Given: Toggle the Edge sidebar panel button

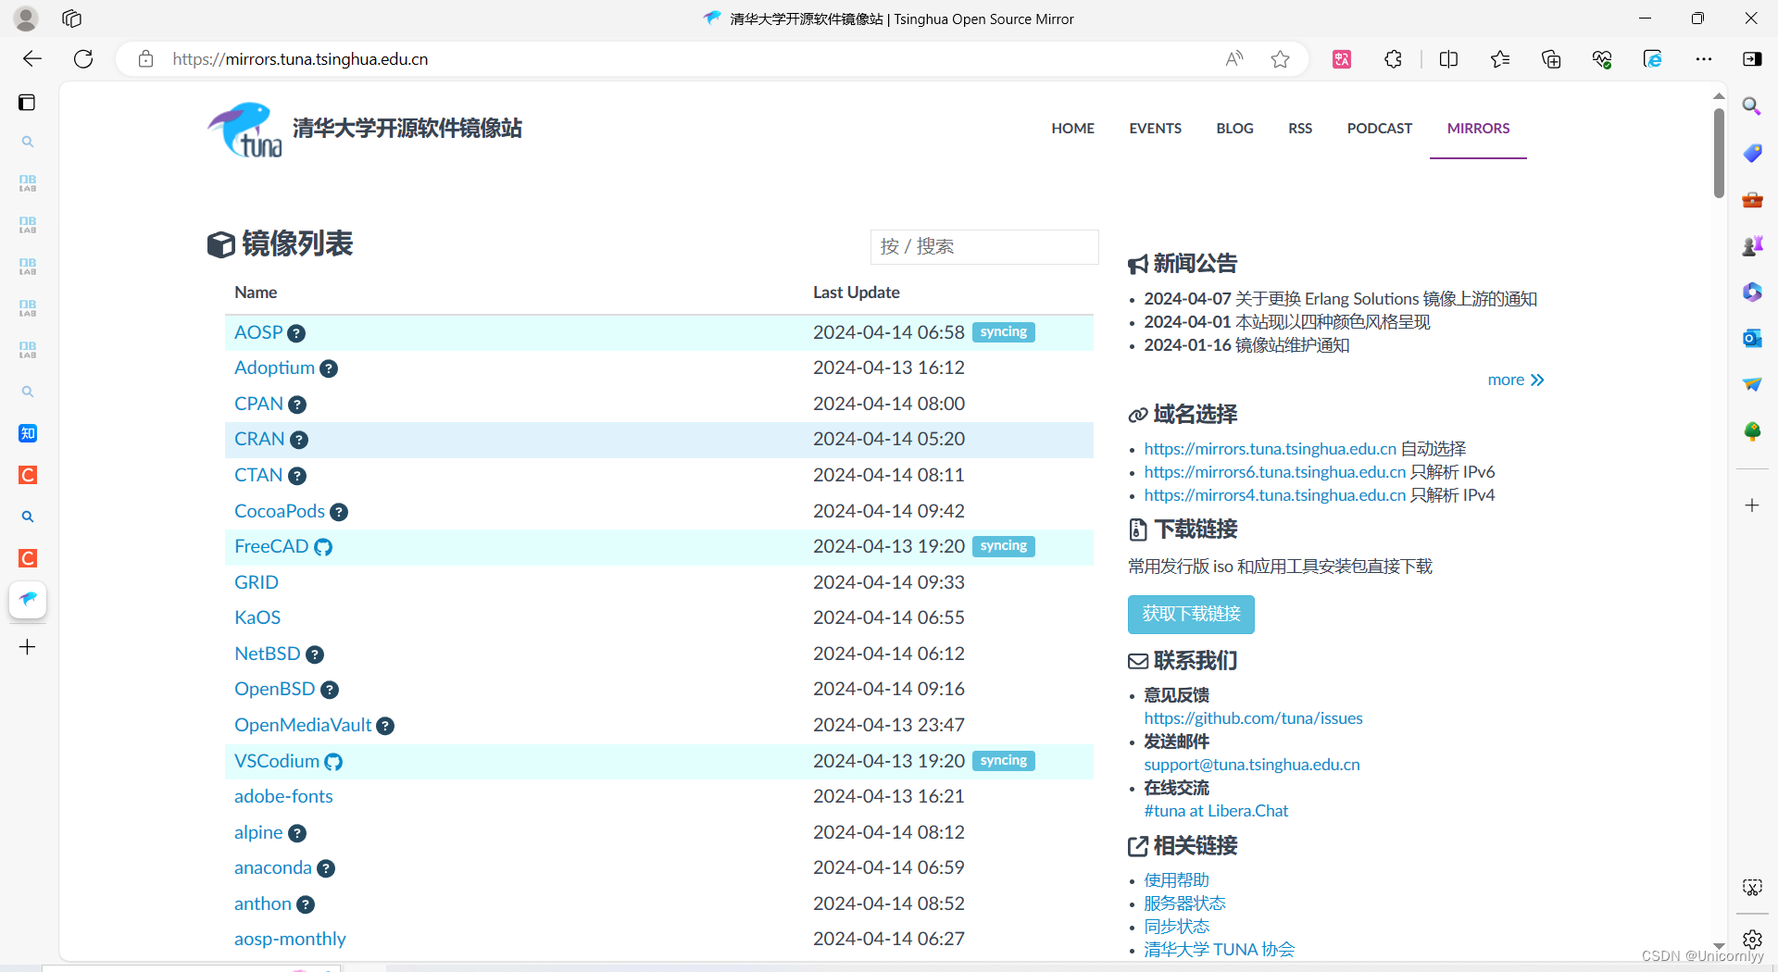Looking at the screenshot, I should [1752, 59].
